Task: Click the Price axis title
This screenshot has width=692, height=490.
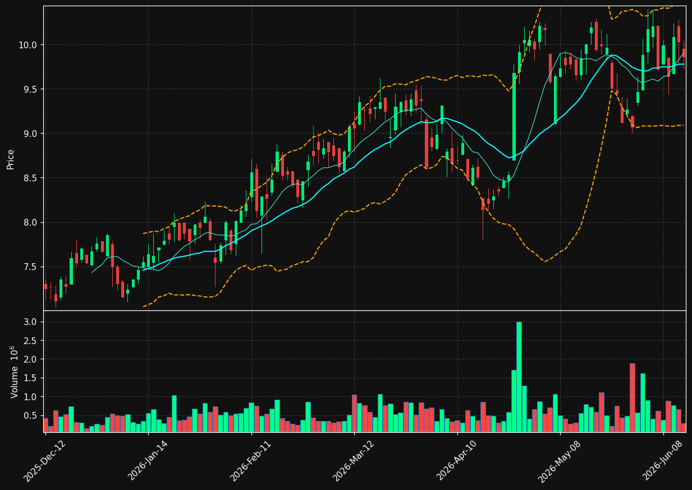Action: [11, 159]
